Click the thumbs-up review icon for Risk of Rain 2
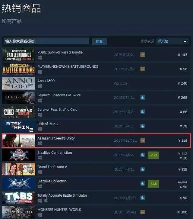This screenshot has width=193, height=219. pyautogui.click(x=142, y=126)
